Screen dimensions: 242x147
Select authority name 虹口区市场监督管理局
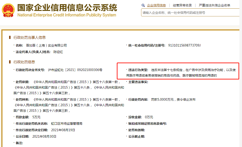(67, 124)
